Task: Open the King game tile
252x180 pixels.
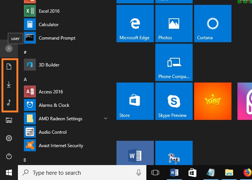Action: point(213,101)
